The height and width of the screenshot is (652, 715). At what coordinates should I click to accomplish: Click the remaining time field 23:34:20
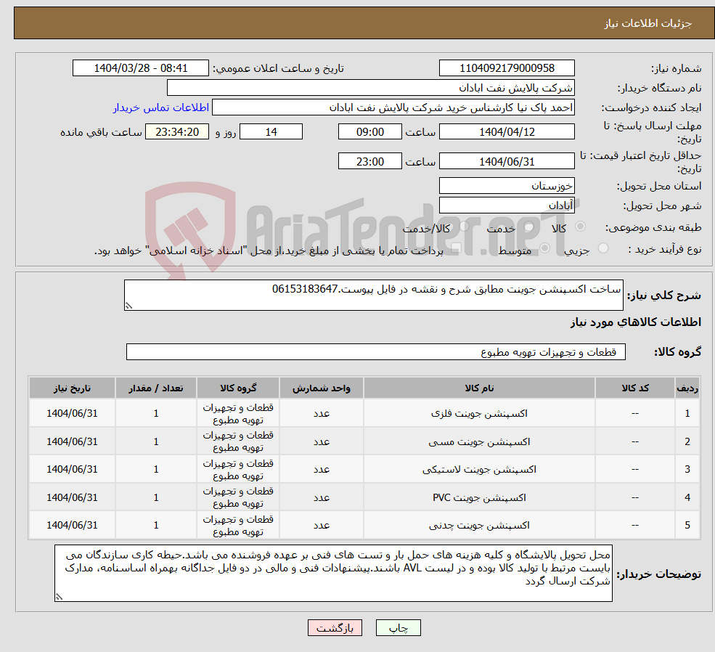[x=177, y=131]
